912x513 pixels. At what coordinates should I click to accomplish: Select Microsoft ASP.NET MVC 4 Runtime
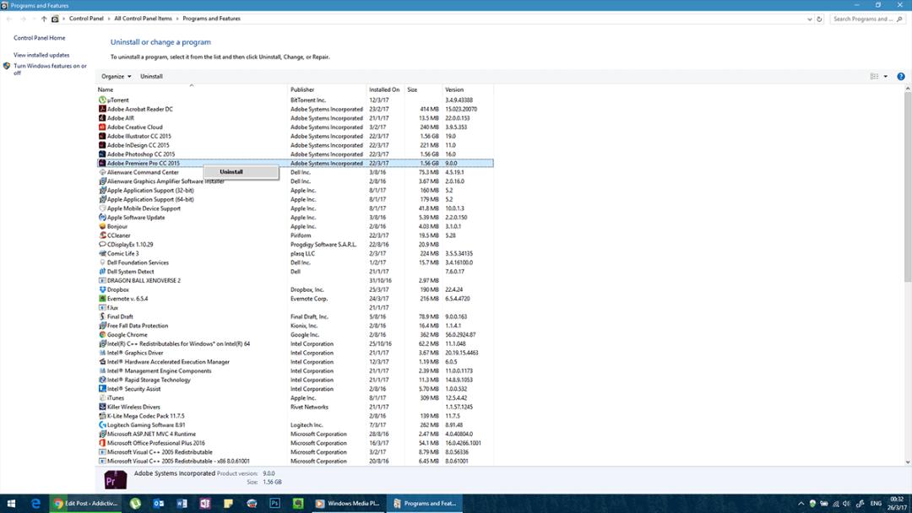pos(295,434)
